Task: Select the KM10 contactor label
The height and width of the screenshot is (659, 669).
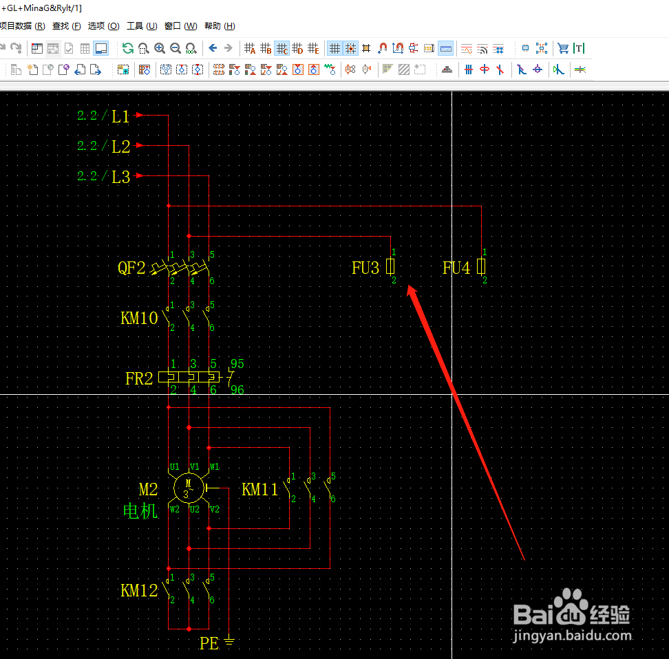Action: pyautogui.click(x=139, y=318)
